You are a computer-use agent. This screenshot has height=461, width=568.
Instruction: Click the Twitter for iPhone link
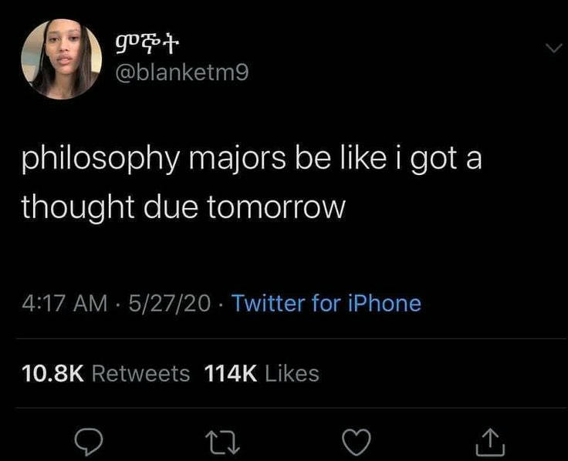coord(326,303)
